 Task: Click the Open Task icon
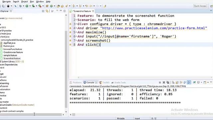62,6
